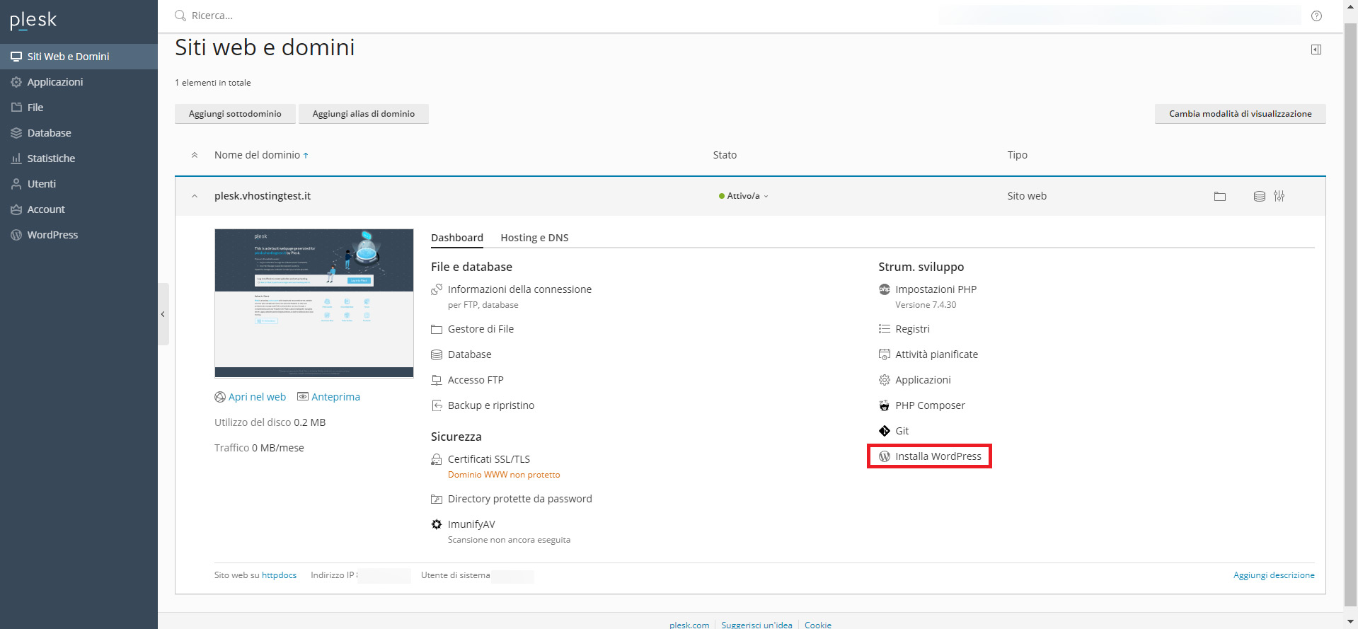Click Cambia modalità di visualizzazione button

pyautogui.click(x=1240, y=114)
